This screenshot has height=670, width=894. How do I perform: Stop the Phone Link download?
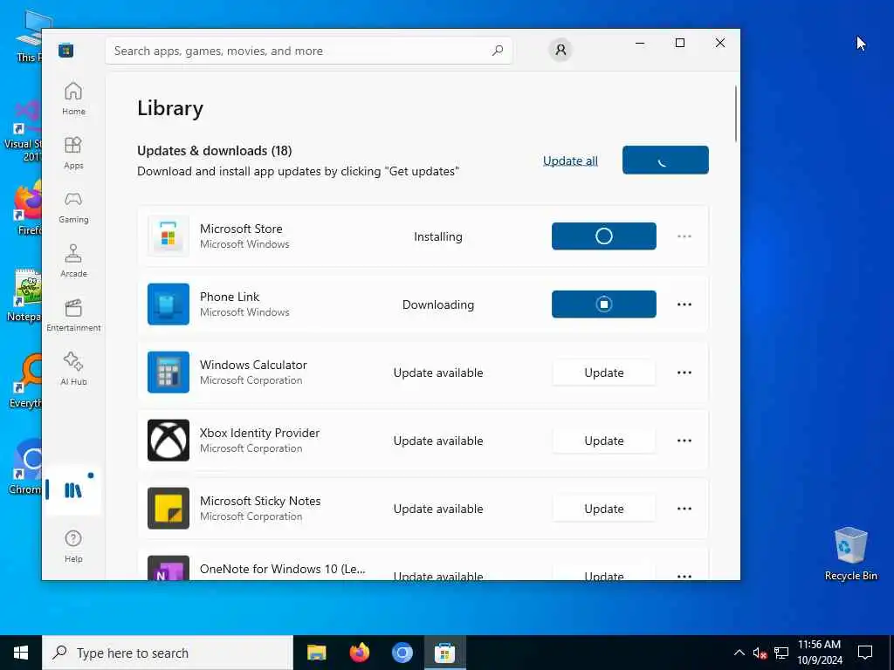click(604, 304)
